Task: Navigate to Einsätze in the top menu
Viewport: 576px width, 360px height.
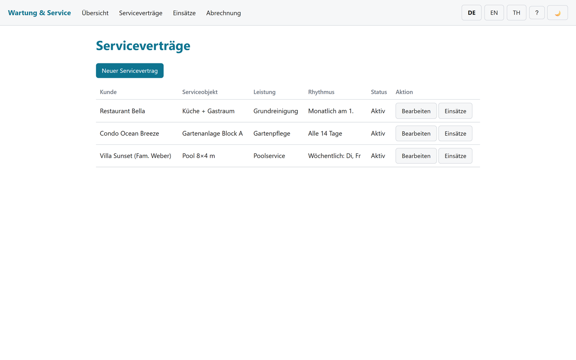Action: 184,13
